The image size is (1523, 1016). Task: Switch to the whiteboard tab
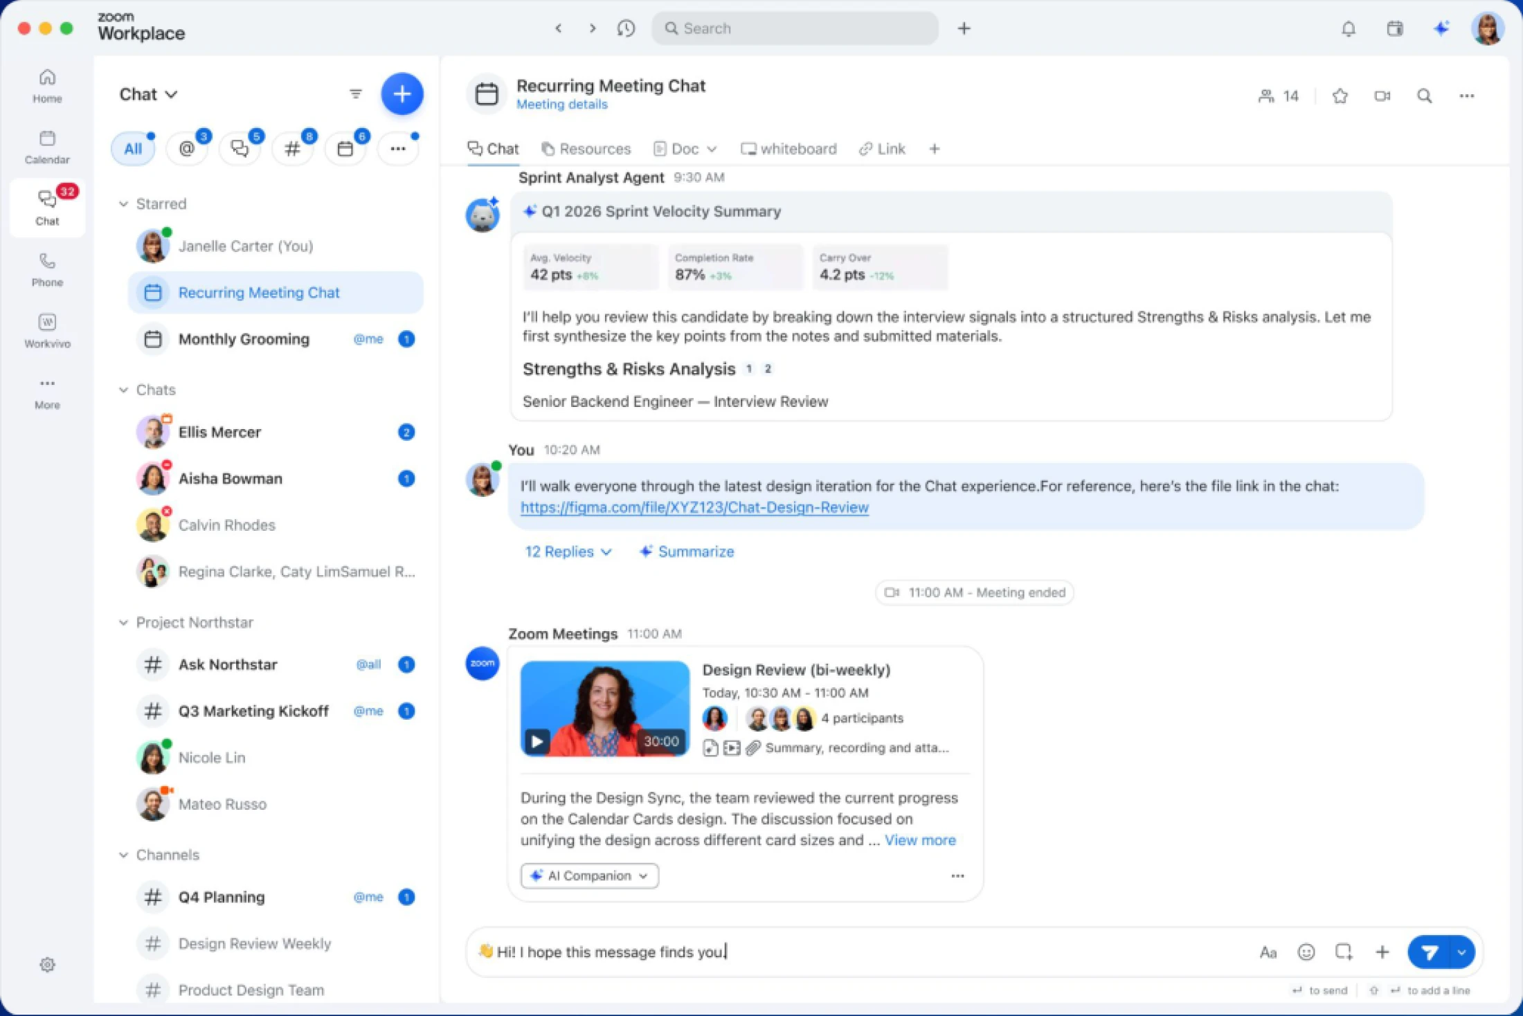(x=788, y=149)
